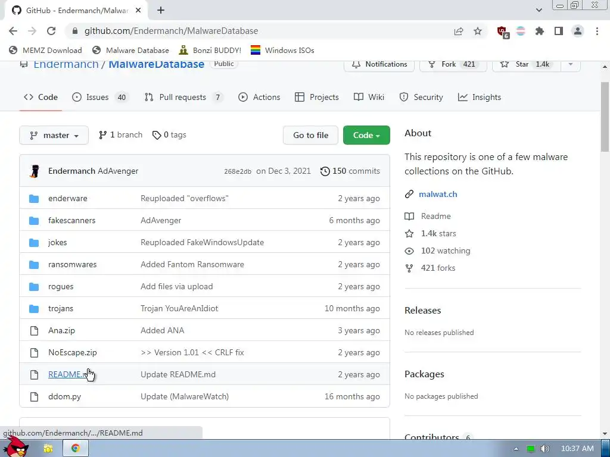Click the Go to file button
610x457 pixels.
310,135
